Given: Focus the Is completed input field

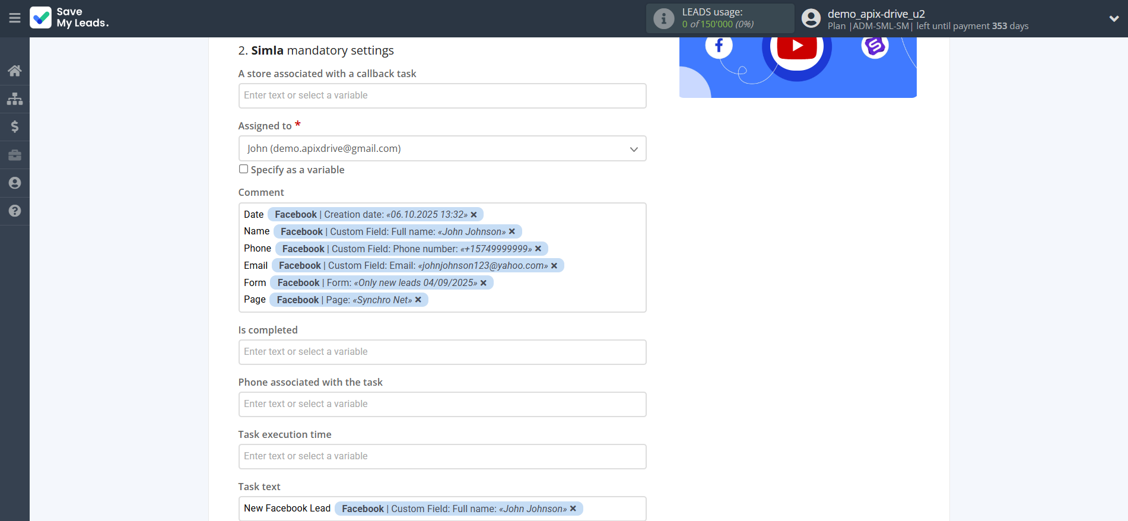Looking at the screenshot, I should [442, 352].
